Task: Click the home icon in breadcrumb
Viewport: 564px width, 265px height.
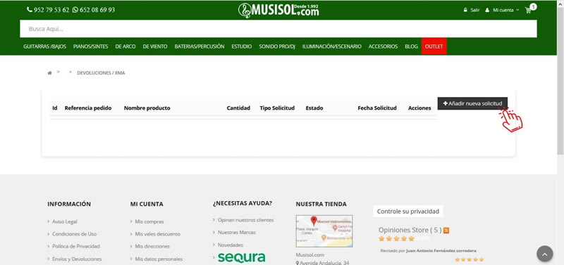Action: [49, 73]
